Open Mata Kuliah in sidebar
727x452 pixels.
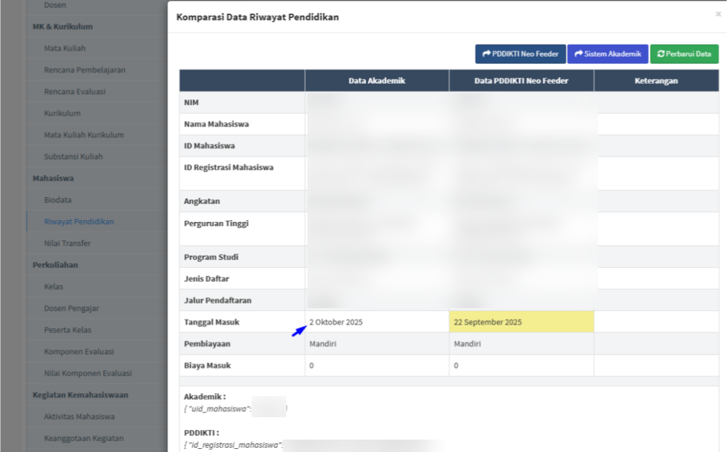(x=65, y=48)
